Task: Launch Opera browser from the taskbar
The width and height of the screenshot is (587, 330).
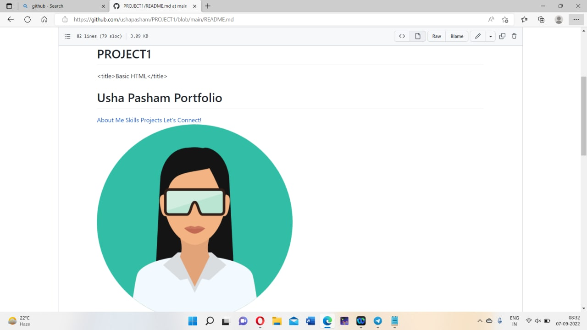Action: pos(260,321)
